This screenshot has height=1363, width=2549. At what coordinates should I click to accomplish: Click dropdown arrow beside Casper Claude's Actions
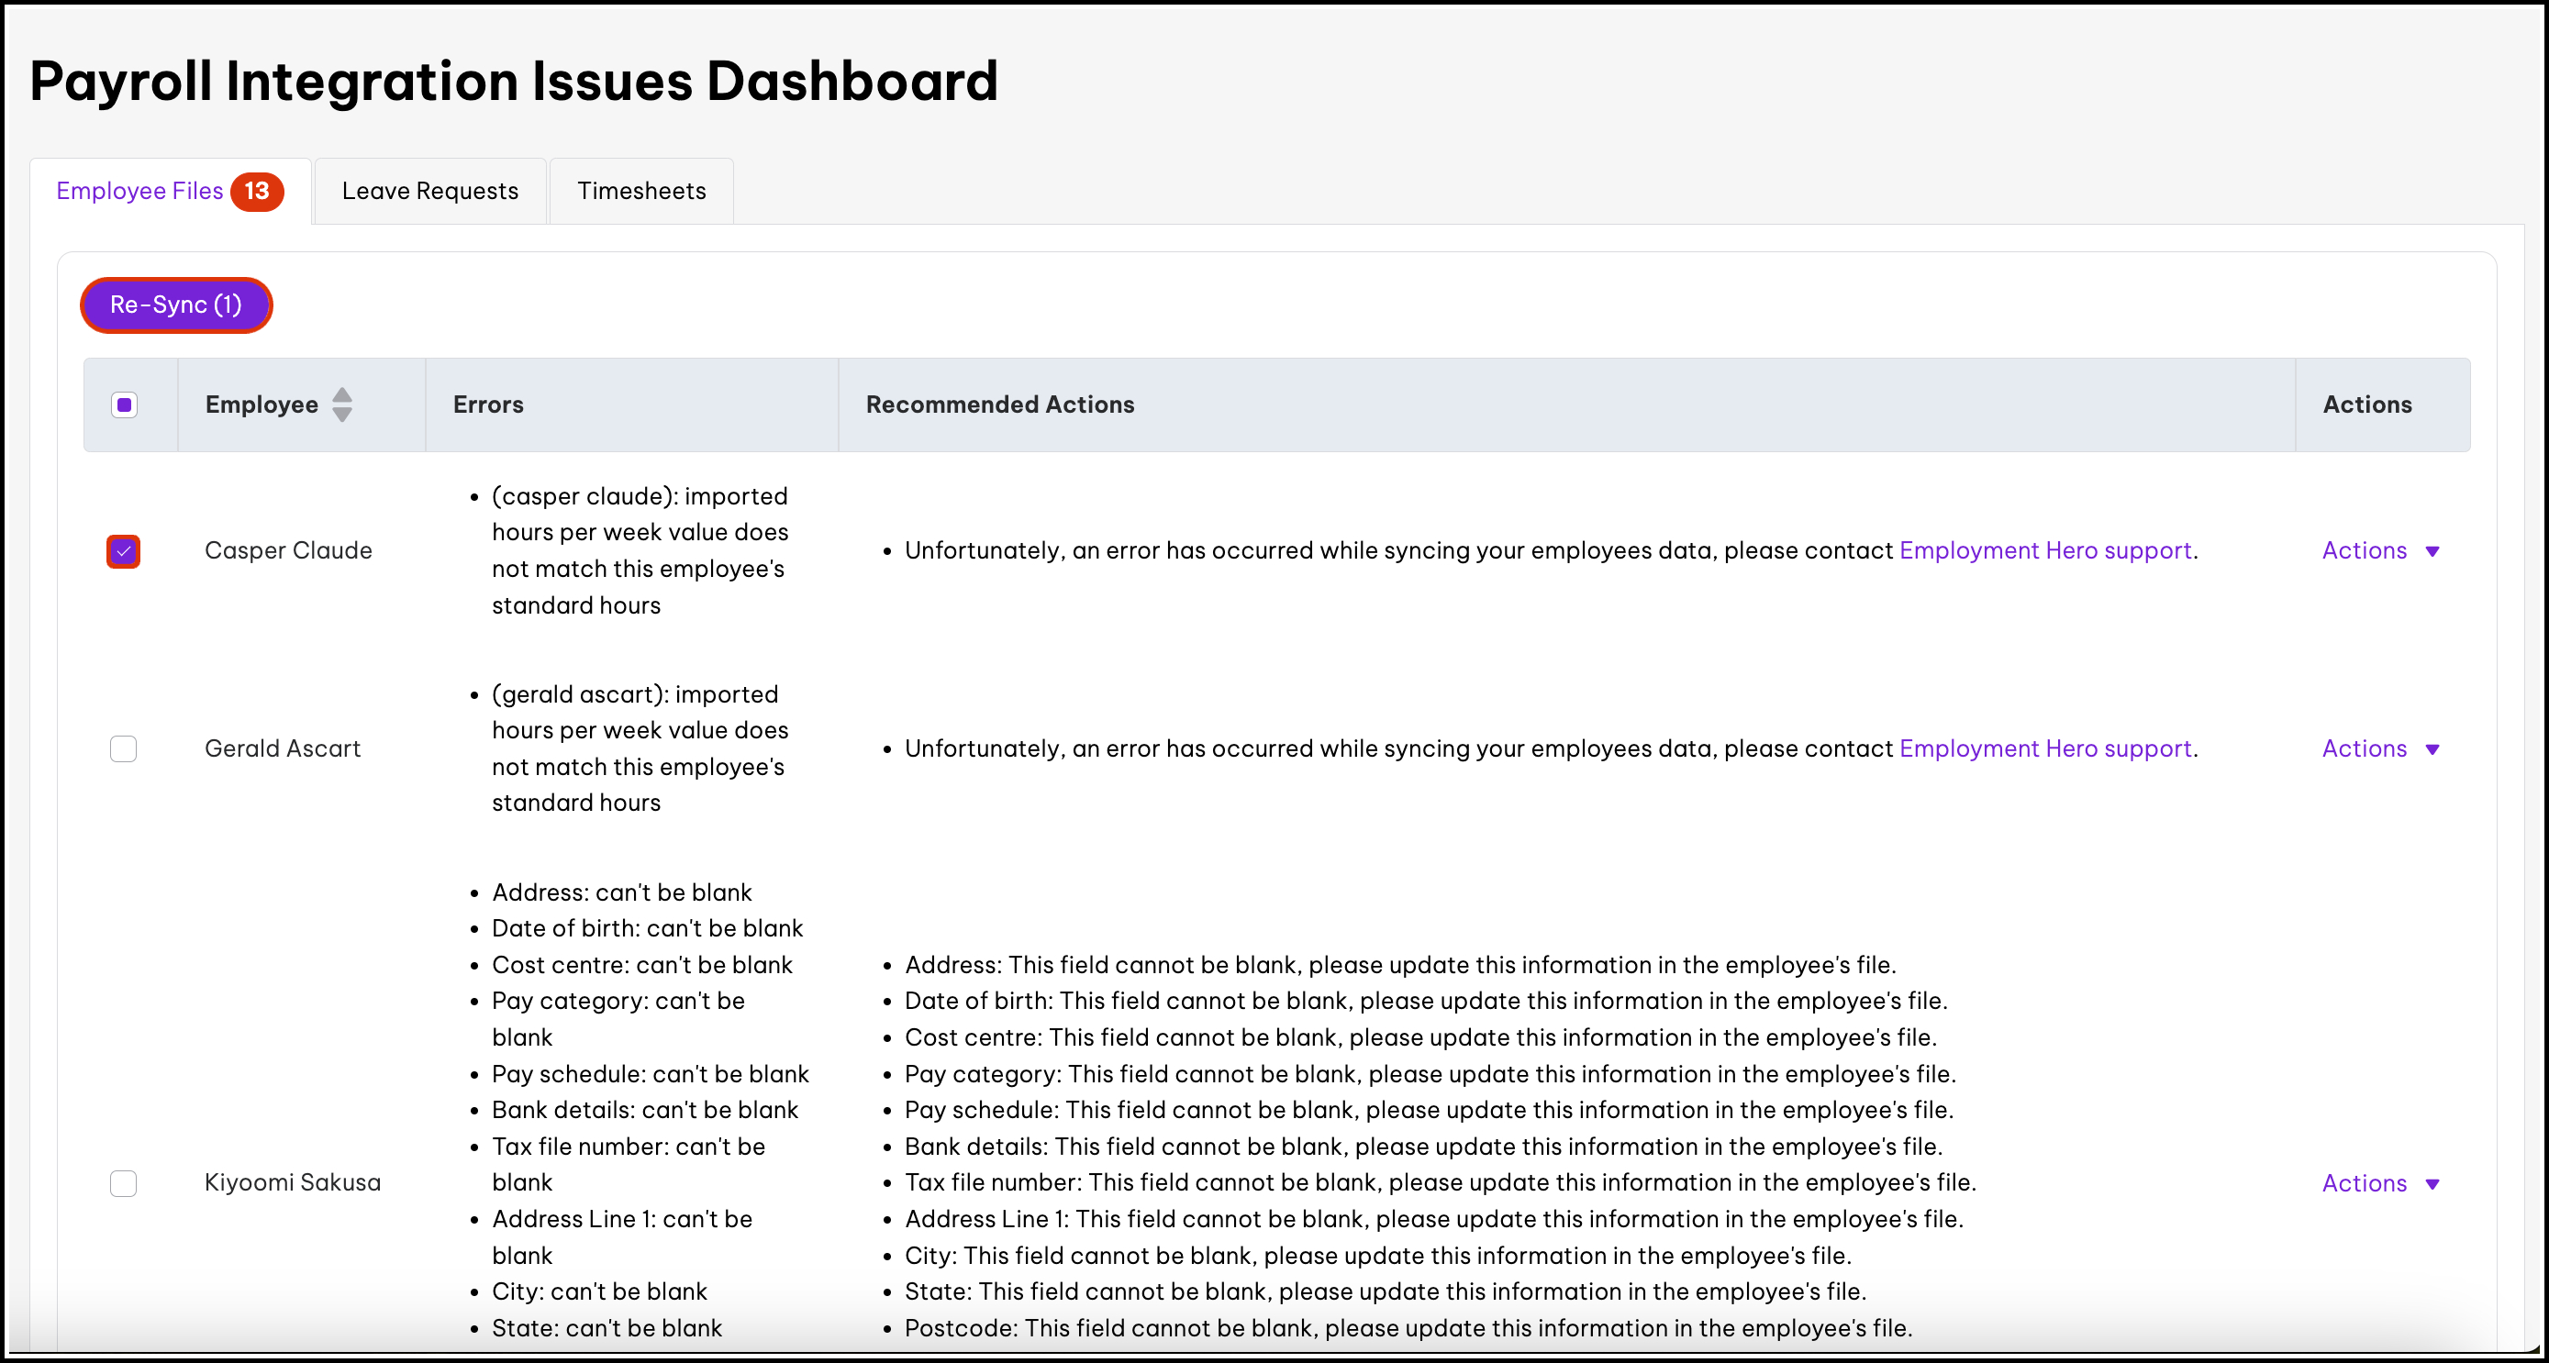pos(2432,552)
